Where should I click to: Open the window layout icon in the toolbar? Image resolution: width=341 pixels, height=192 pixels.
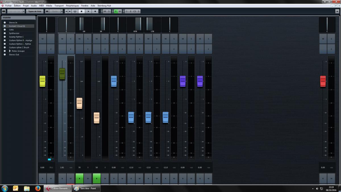[x=4, y=11]
